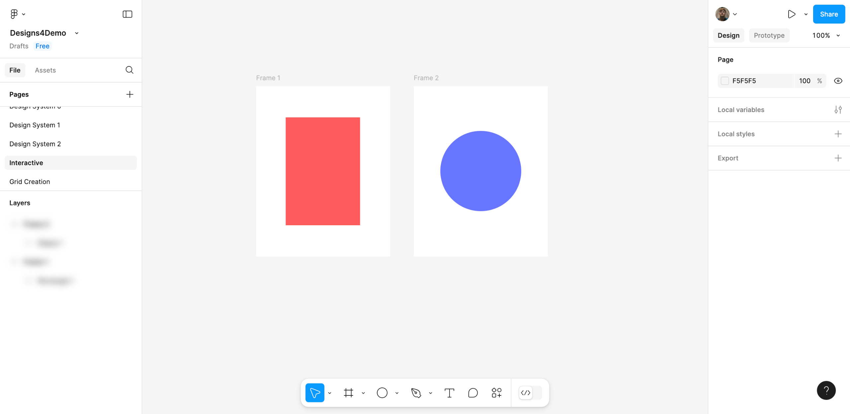Select the Frame tool in toolbar
The height and width of the screenshot is (414, 850).
pyautogui.click(x=348, y=393)
